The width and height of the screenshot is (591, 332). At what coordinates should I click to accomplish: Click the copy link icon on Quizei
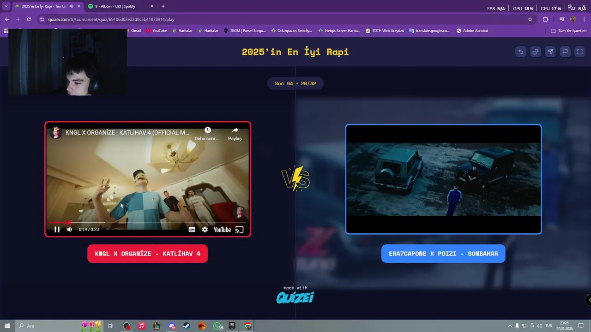pos(536,52)
